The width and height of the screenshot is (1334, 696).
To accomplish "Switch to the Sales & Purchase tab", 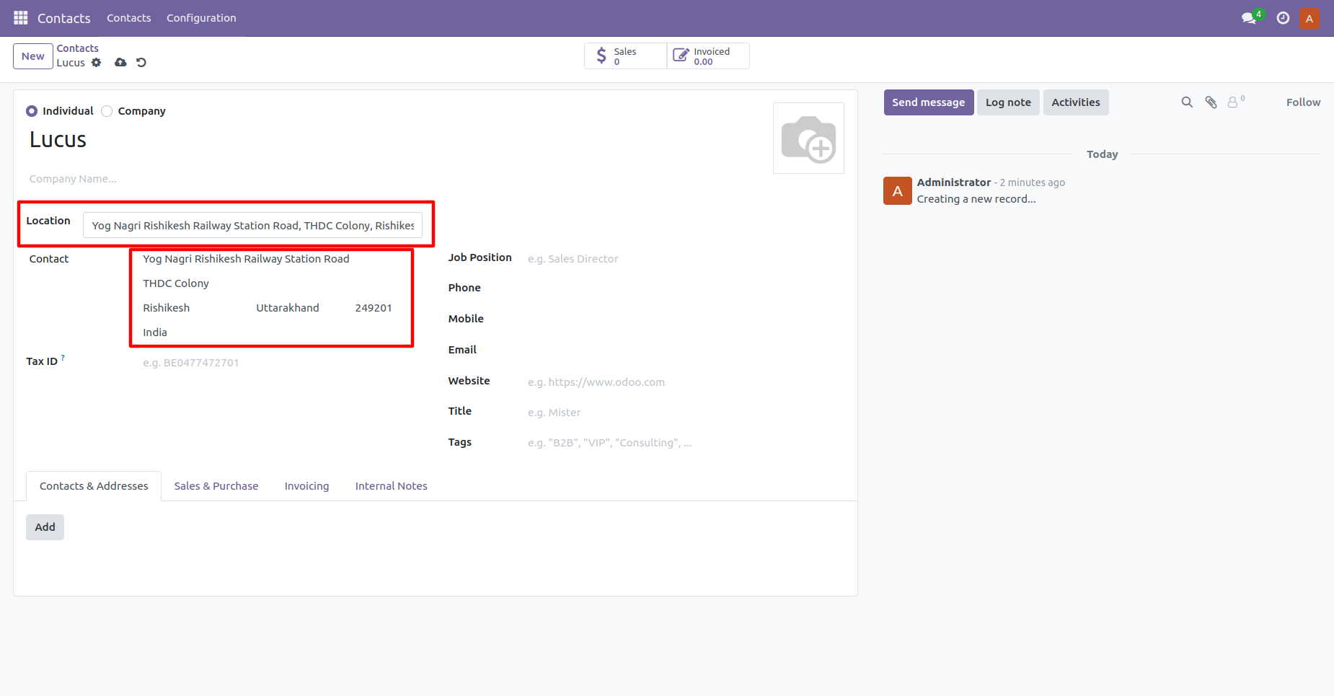I will [x=216, y=485].
